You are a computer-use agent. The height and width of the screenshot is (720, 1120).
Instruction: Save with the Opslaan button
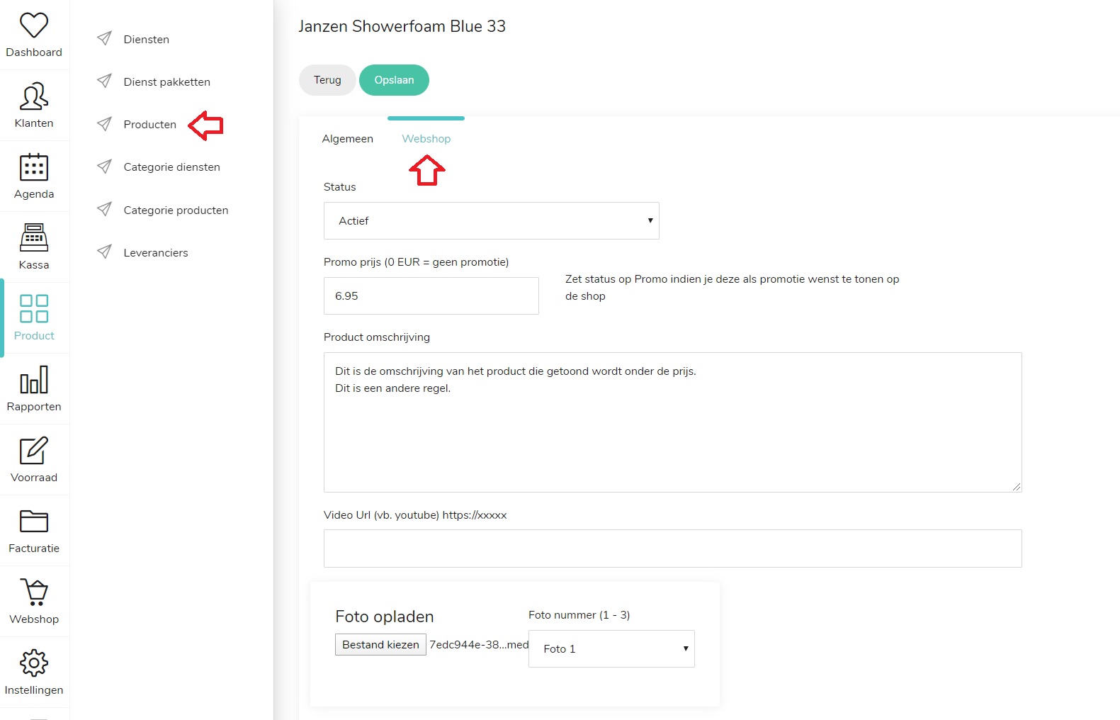pos(394,80)
